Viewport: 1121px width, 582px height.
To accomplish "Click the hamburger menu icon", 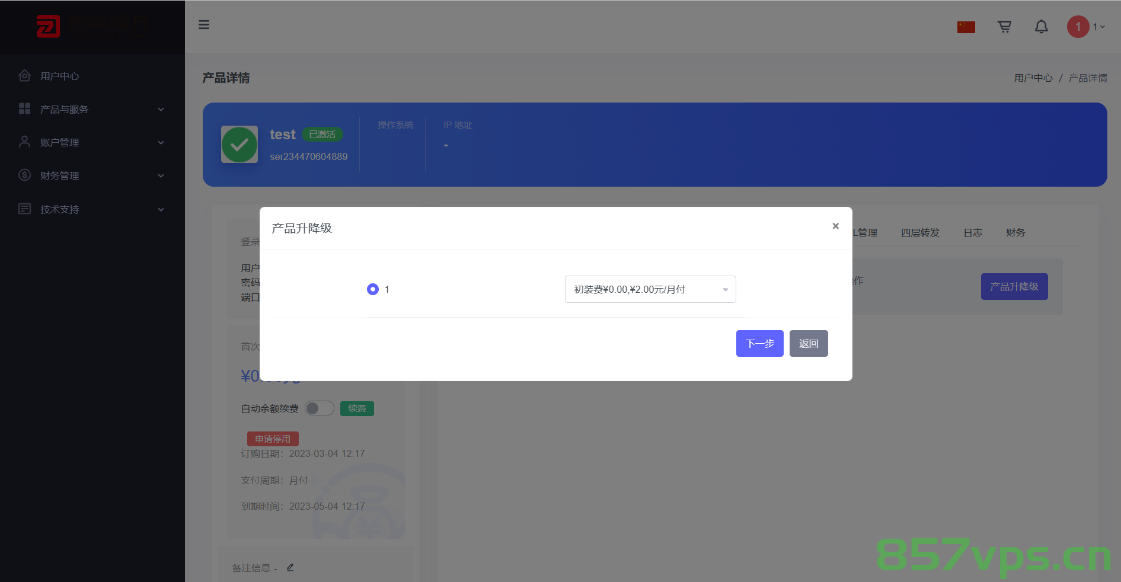I will pos(204,25).
